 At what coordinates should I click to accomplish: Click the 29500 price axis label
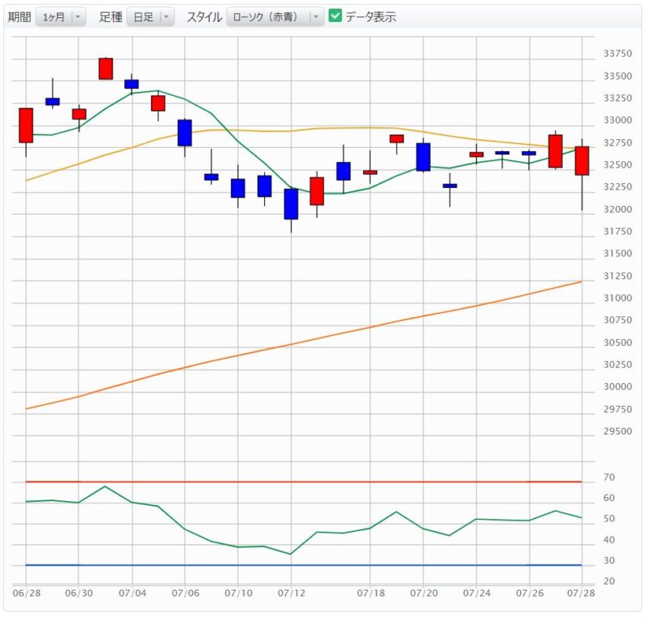pyautogui.click(x=617, y=431)
